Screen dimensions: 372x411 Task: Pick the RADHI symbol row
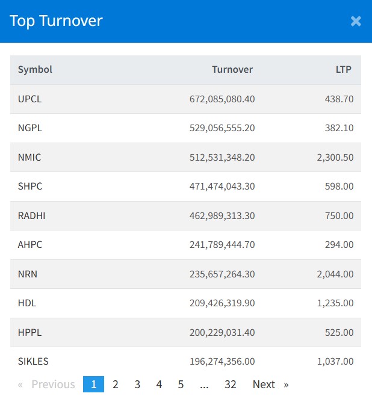31,215
